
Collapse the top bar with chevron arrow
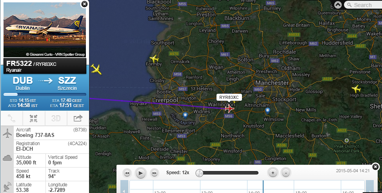[338, 5]
